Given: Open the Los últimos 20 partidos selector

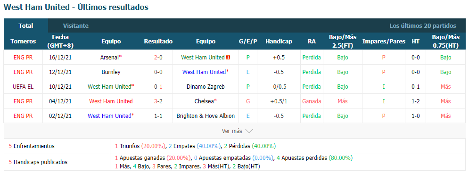Looking at the screenshot, I should point(423,26).
